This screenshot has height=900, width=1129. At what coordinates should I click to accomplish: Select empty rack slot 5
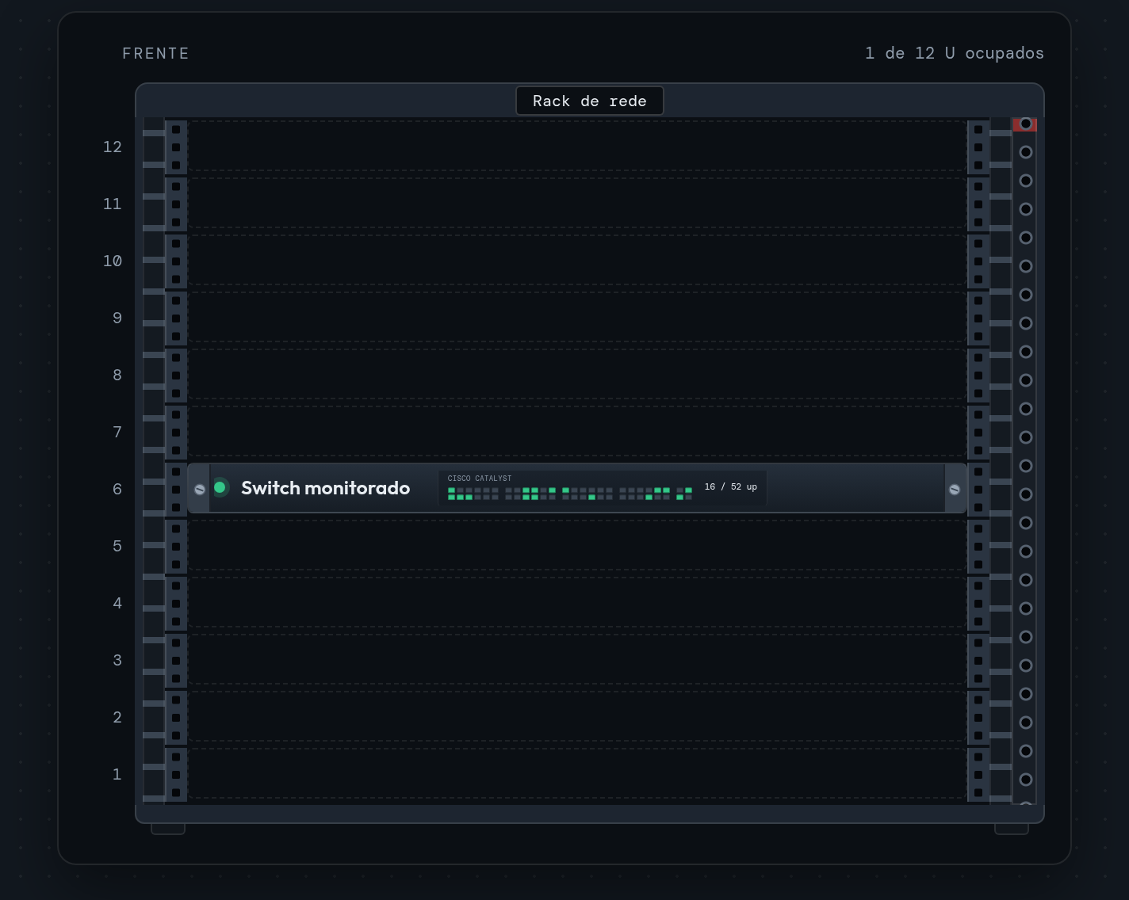click(x=577, y=546)
